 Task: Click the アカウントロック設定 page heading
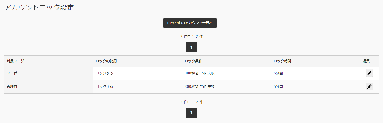point(39,8)
